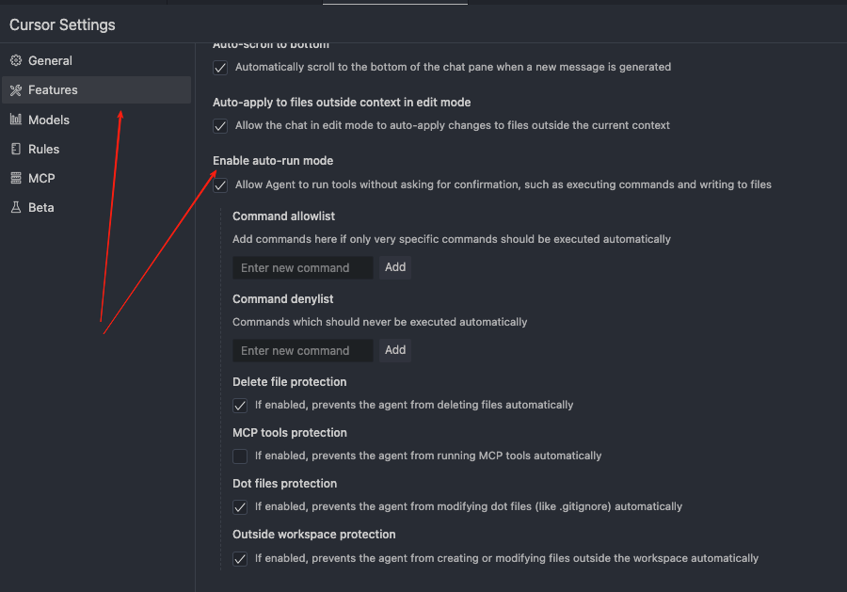Click the Features tools icon
The width and height of the screenshot is (847, 592).
pyautogui.click(x=16, y=90)
